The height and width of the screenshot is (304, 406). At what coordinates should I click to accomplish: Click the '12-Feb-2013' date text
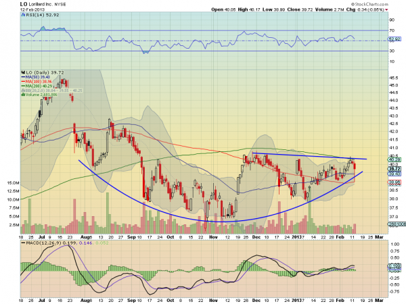pos(32,9)
